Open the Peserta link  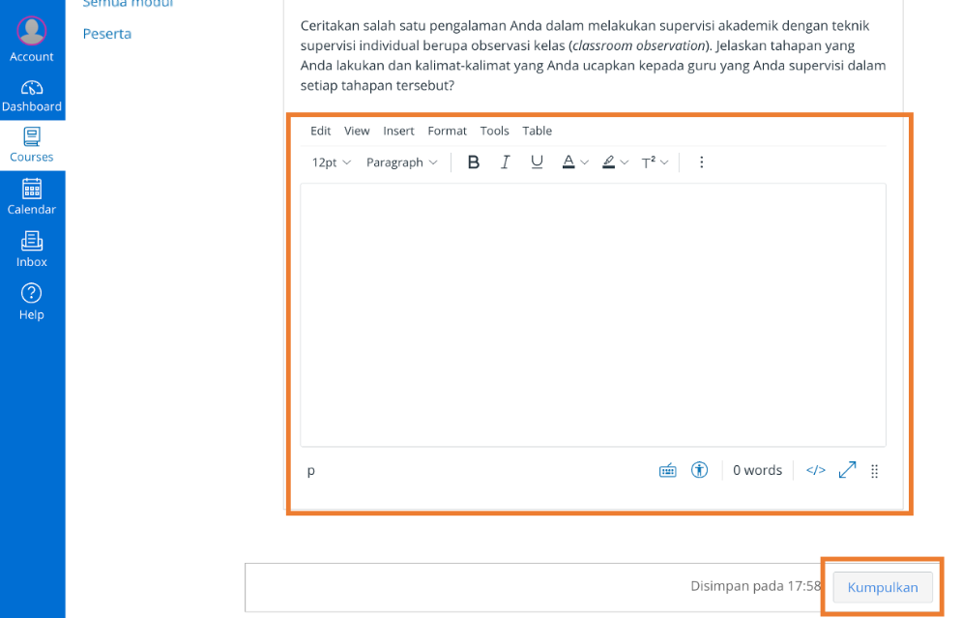click(106, 34)
